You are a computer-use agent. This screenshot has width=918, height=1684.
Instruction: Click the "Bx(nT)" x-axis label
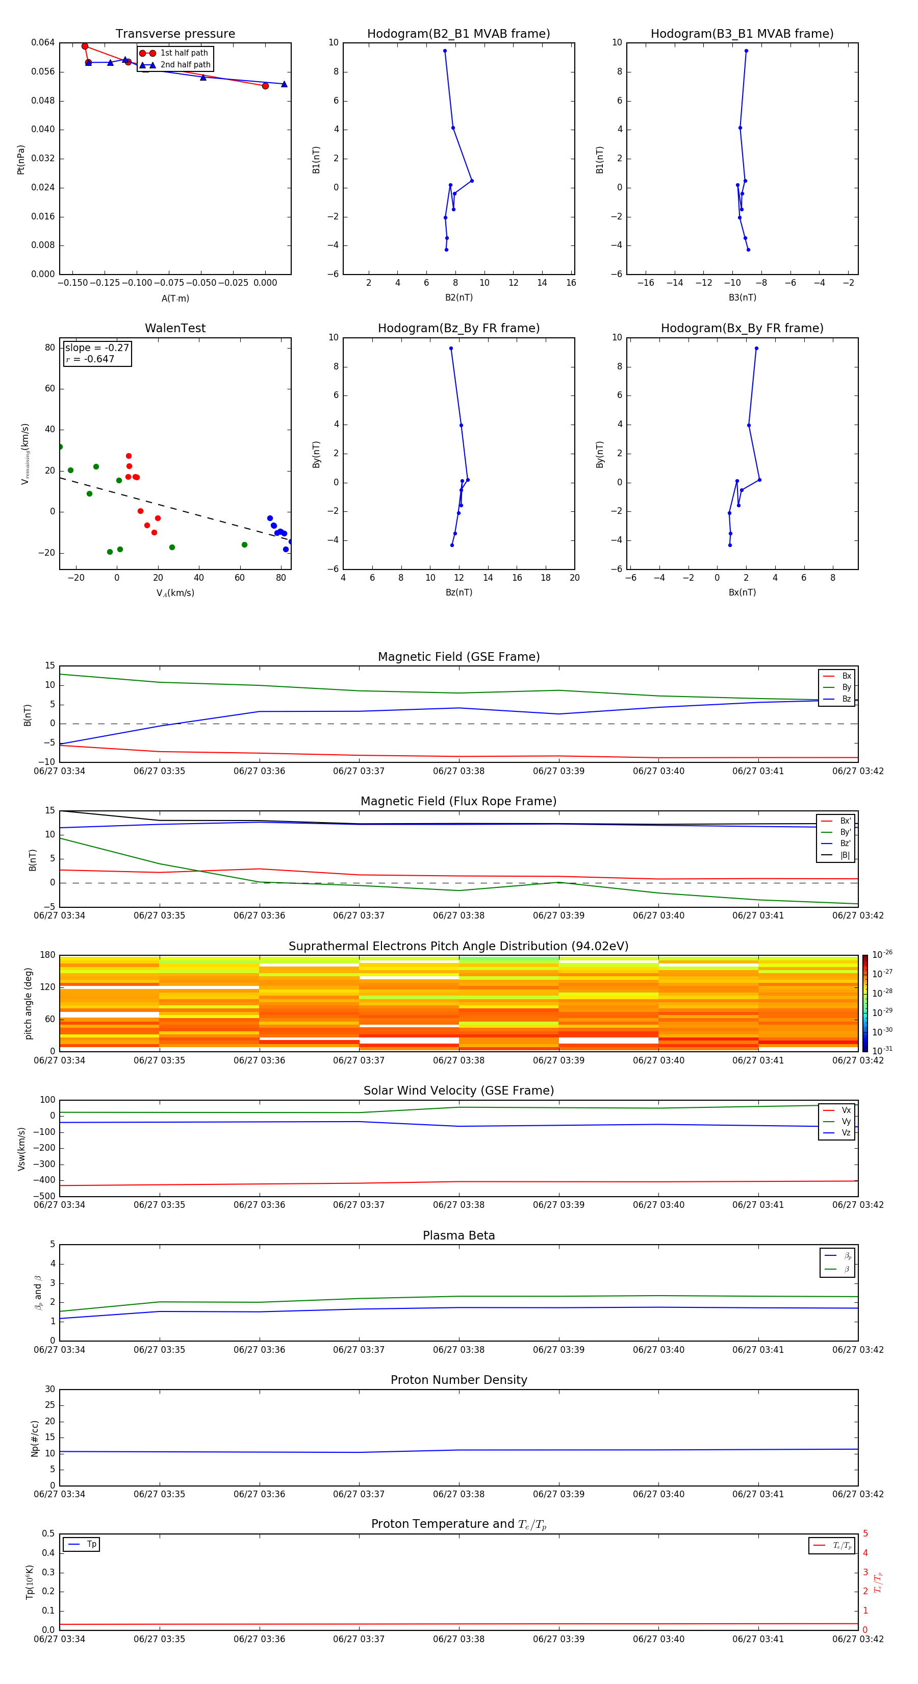[742, 592]
